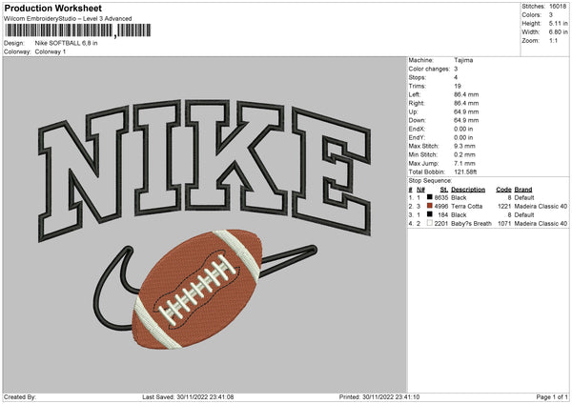Click the 'Code' column header
The width and height of the screenshot is (572, 404).
tap(503, 190)
